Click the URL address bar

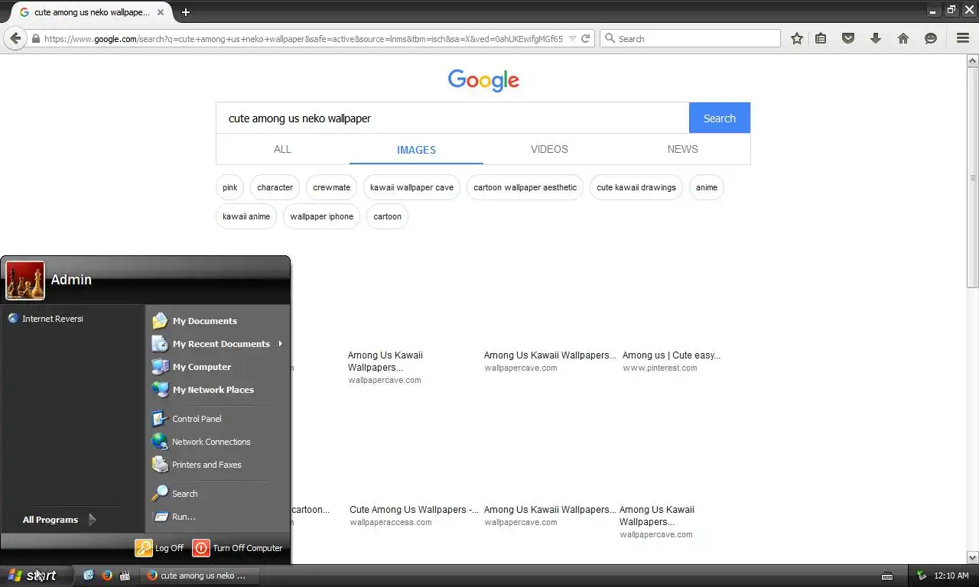pyautogui.click(x=303, y=38)
